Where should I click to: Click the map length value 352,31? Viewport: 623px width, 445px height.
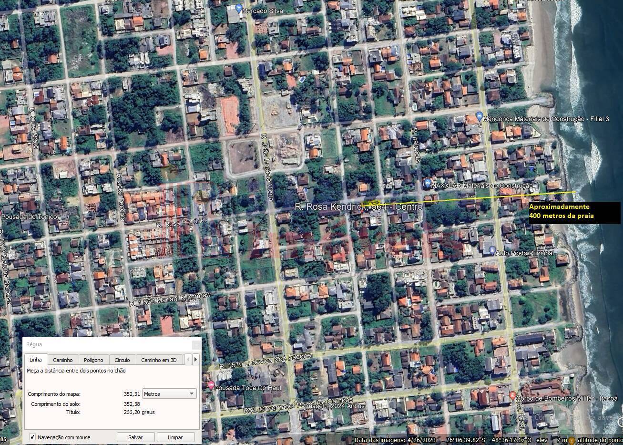click(x=132, y=394)
